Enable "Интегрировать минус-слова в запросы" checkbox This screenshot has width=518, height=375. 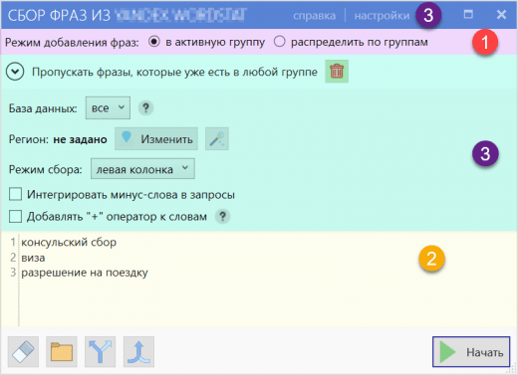[x=15, y=194]
